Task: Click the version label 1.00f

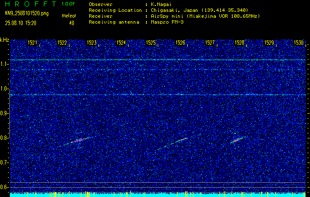Action: [68, 4]
